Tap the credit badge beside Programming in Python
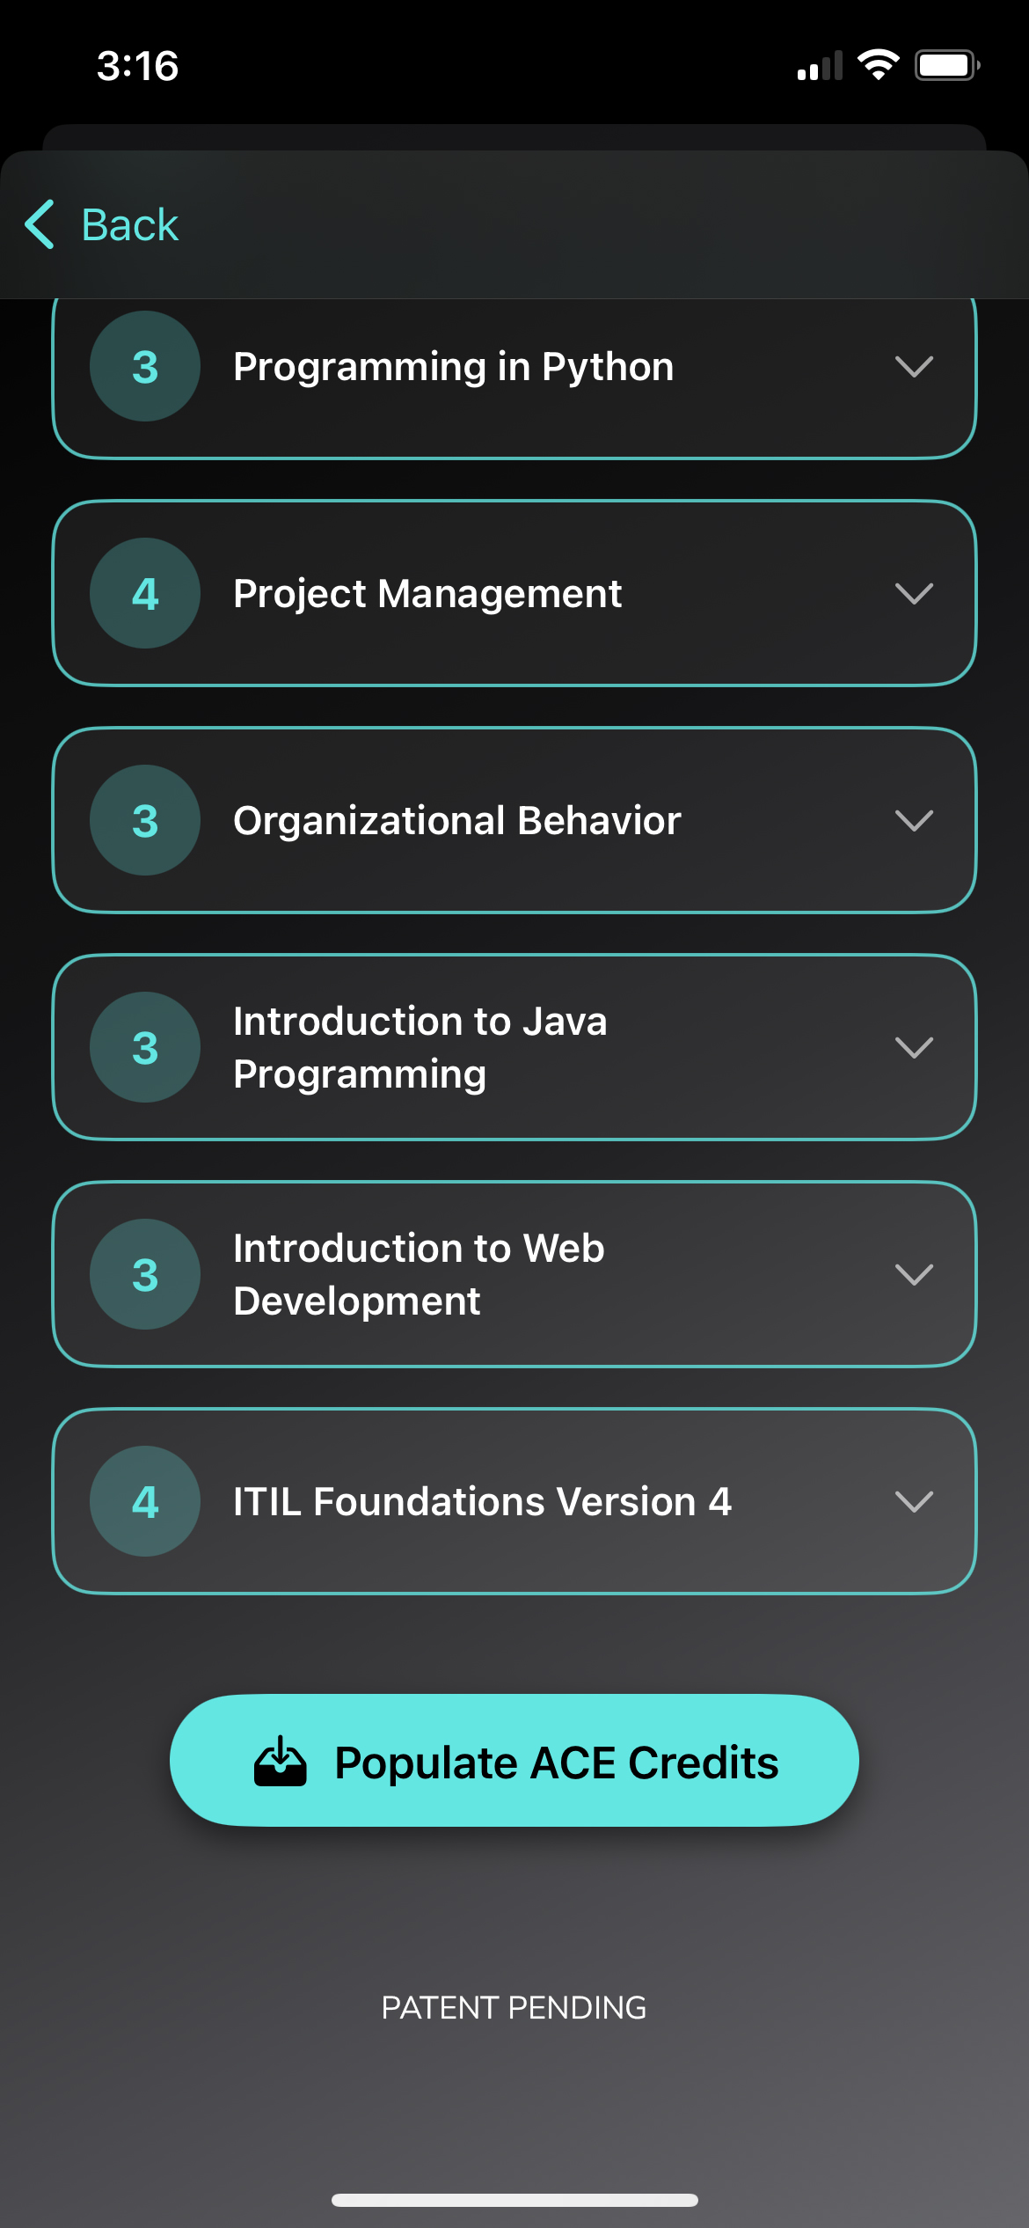 [x=145, y=366]
